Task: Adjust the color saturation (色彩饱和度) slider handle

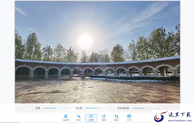Action: click(x=146, y=108)
